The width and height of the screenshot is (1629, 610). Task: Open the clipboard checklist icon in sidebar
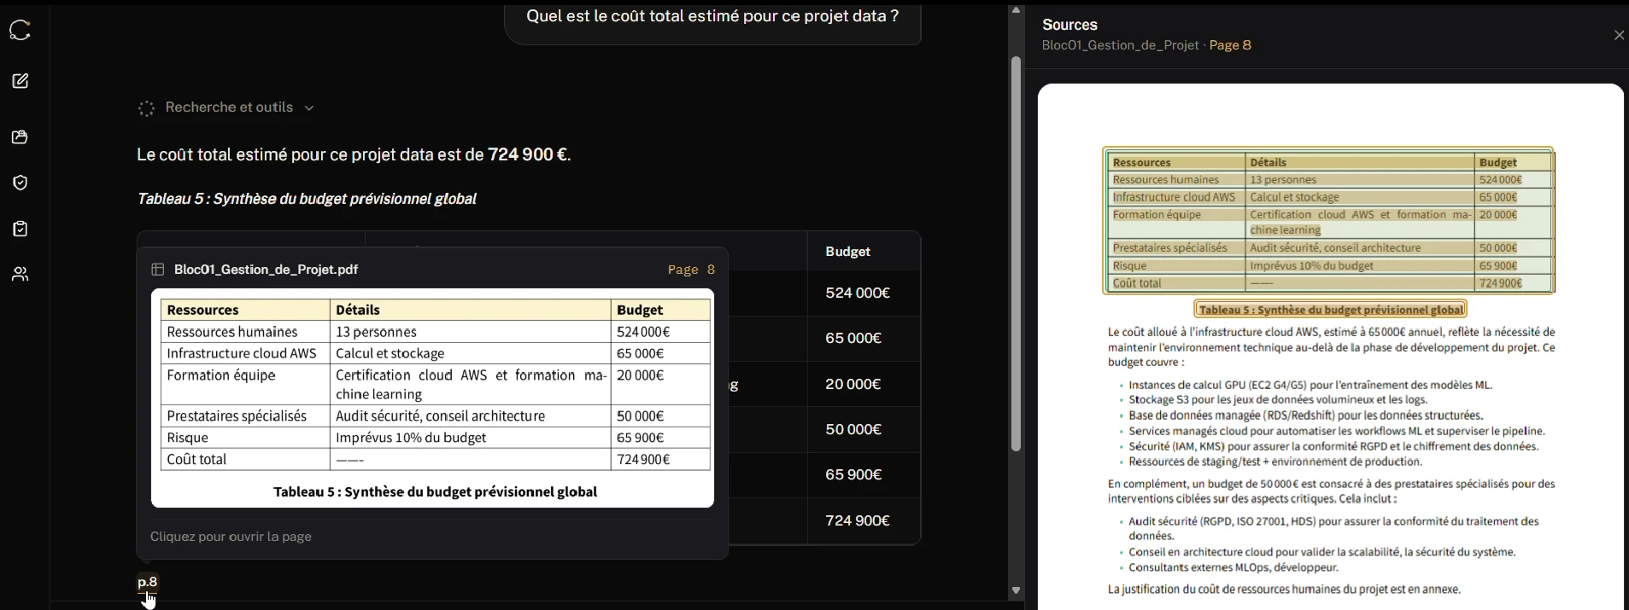tap(21, 229)
